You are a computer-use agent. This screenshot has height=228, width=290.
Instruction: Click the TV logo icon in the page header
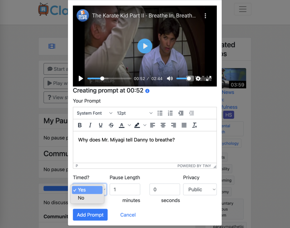click(43, 9)
